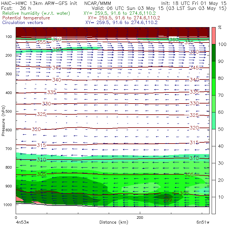Image resolution: width=228 pixels, height=228 pixels.
Task: Click the colorbar label '60'
Action: (221, 112)
